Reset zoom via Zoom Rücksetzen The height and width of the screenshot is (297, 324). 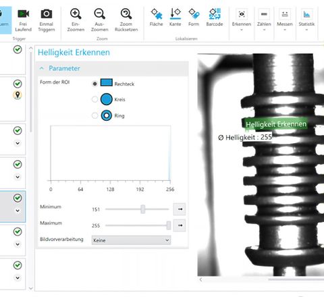pos(126,20)
